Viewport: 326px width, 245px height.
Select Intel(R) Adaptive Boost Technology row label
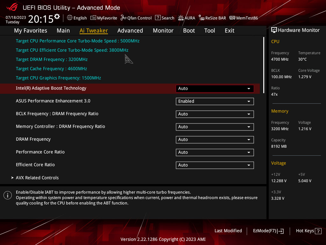coord(51,88)
